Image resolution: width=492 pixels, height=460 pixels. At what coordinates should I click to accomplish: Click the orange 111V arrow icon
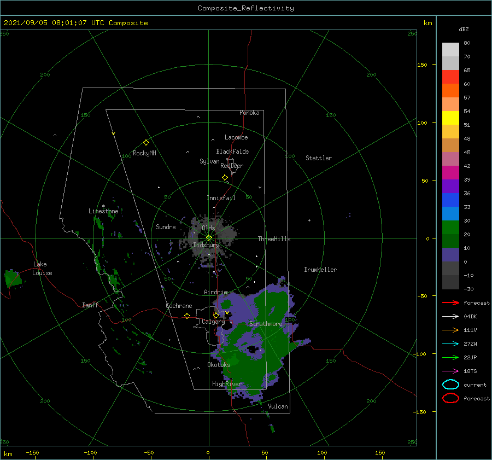(450, 330)
